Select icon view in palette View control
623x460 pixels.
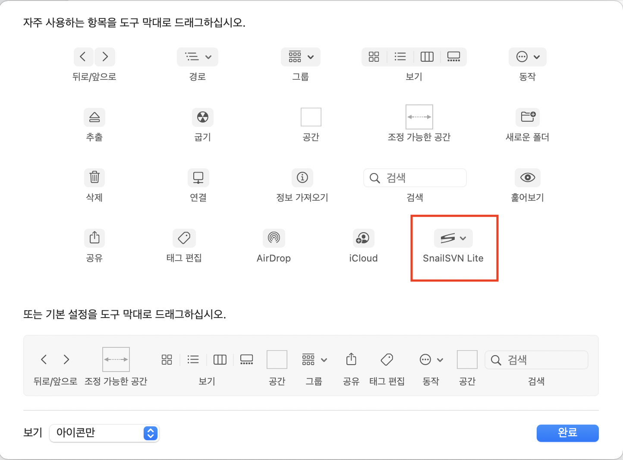[374, 57]
